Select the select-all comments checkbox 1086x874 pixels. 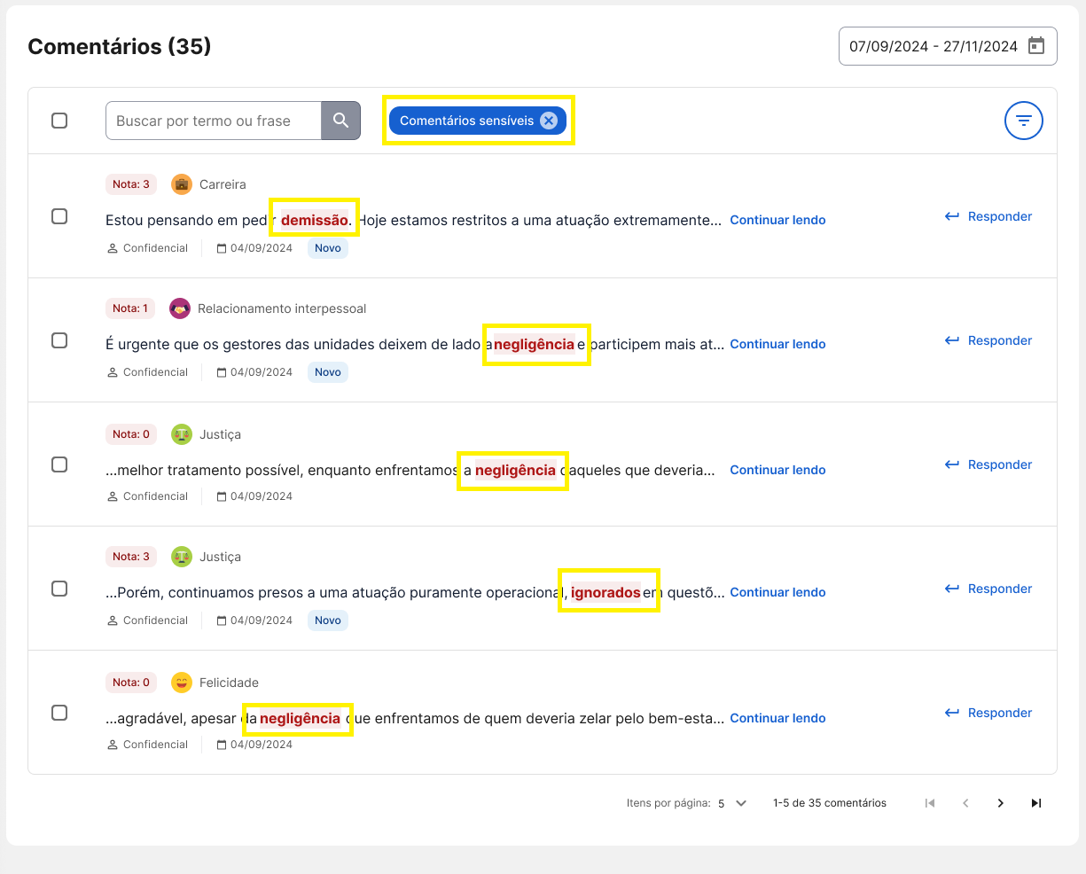click(x=59, y=120)
